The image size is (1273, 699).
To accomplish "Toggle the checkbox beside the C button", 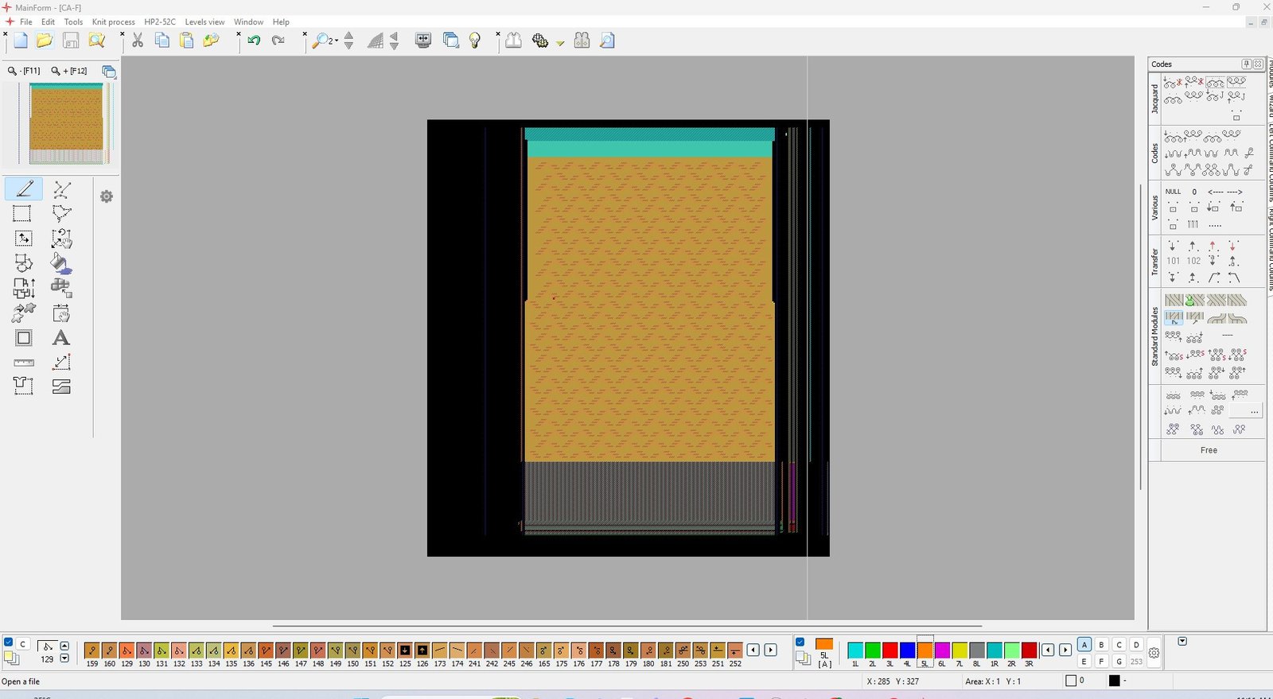I will click(9, 643).
